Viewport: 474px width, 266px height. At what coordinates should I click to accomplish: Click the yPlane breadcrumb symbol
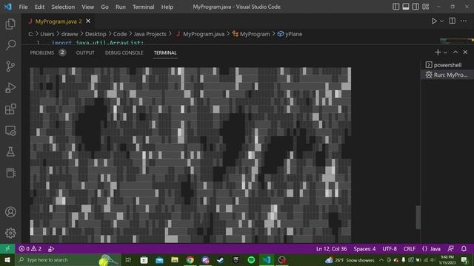pyautogui.click(x=290, y=34)
